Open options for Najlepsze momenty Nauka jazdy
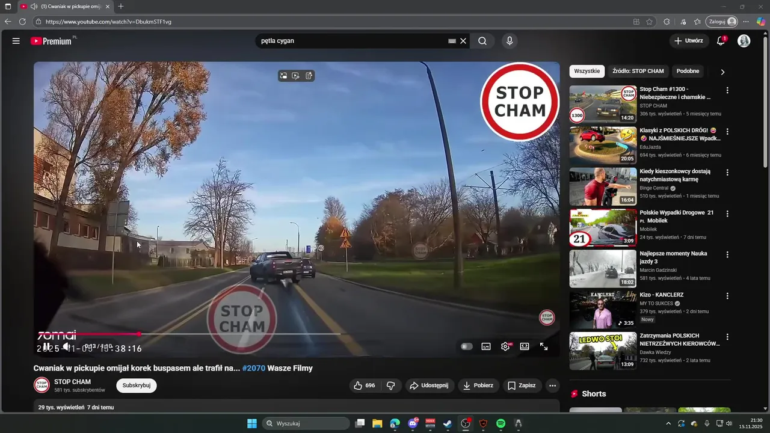Image resolution: width=770 pixels, height=433 pixels. tap(727, 254)
